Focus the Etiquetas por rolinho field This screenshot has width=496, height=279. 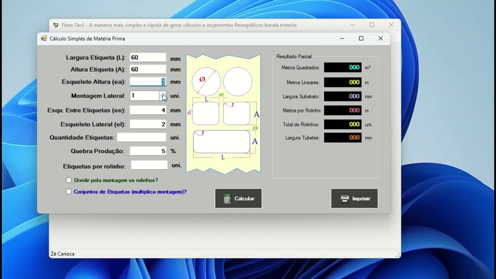tap(149, 165)
